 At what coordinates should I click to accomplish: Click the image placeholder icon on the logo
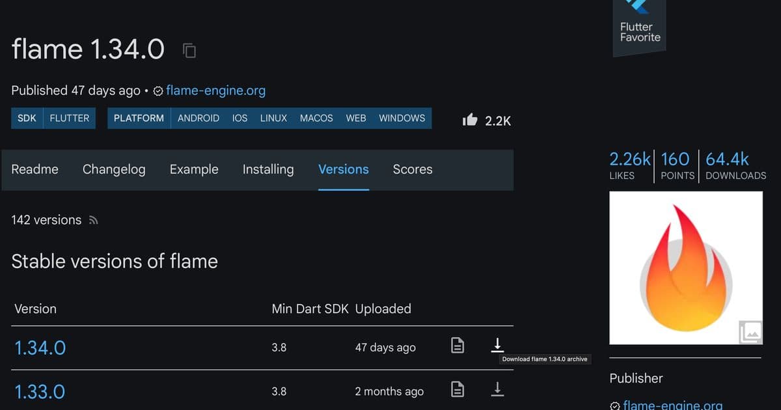click(751, 332)
